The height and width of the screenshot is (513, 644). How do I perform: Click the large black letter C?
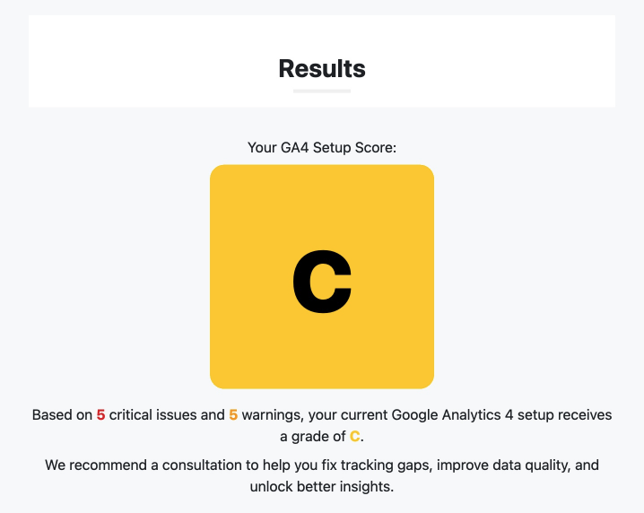coord(322,282)
